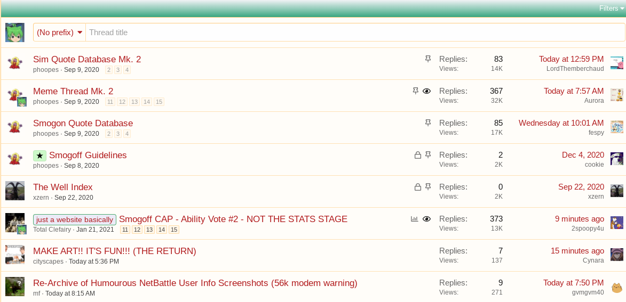
Task: Open LordThemberchaud's profile link
Action: coord(575,69)
